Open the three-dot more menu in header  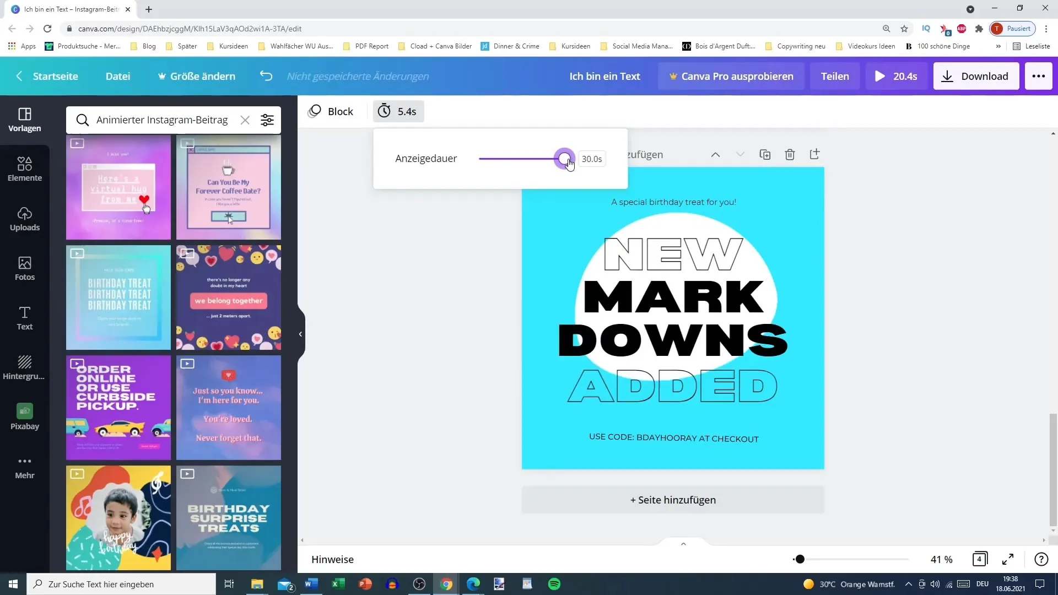[x=1039, y=76]
